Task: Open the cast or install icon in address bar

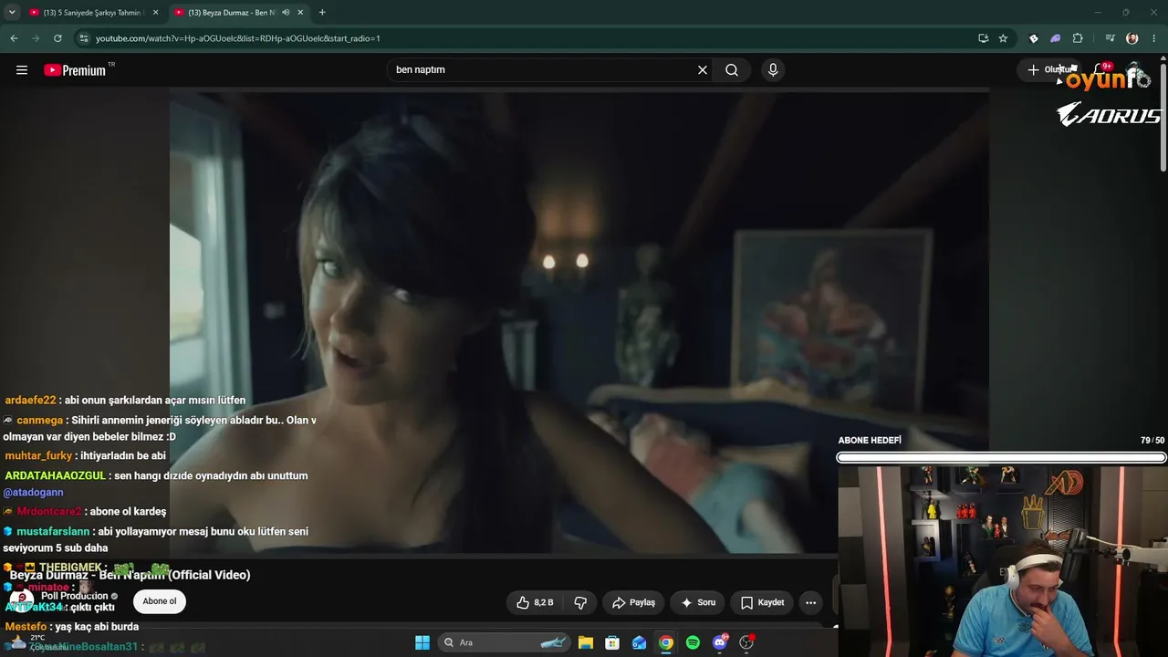Action: tap(983, 38)
